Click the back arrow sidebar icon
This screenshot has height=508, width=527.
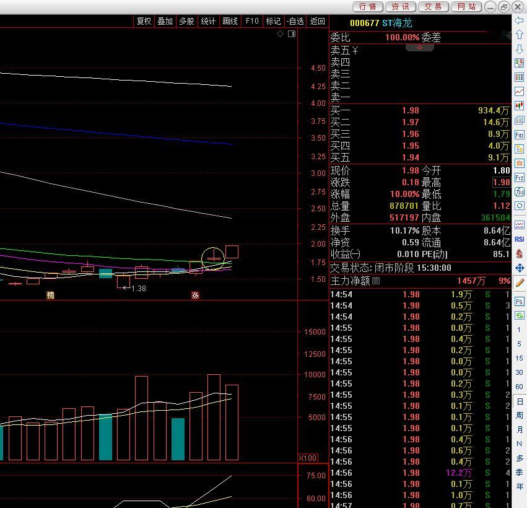(520, 20)
